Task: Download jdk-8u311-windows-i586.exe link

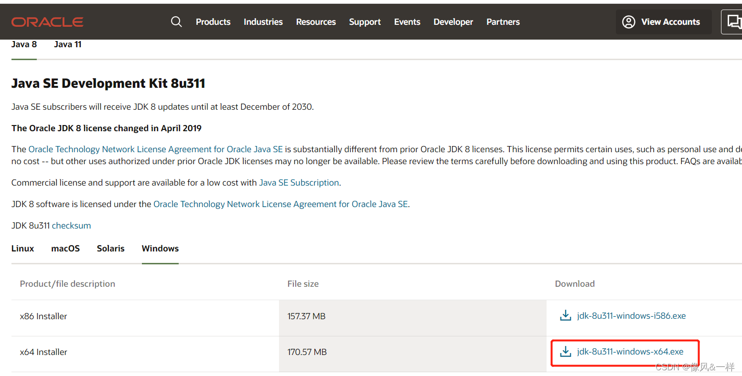Action: [x=631, y=316]
